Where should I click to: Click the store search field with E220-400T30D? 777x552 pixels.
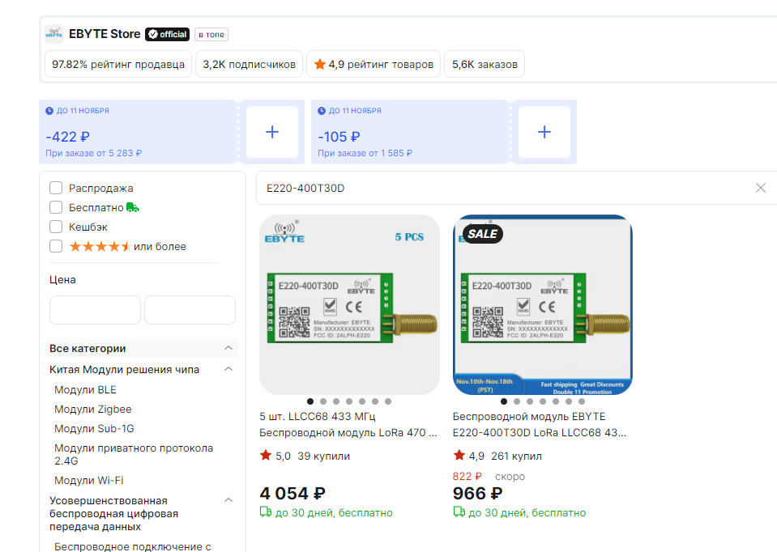pyautogui.click(x=506, y=188)
